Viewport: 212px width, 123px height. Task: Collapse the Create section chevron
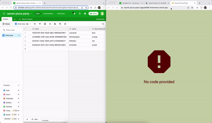pos(19,85)
